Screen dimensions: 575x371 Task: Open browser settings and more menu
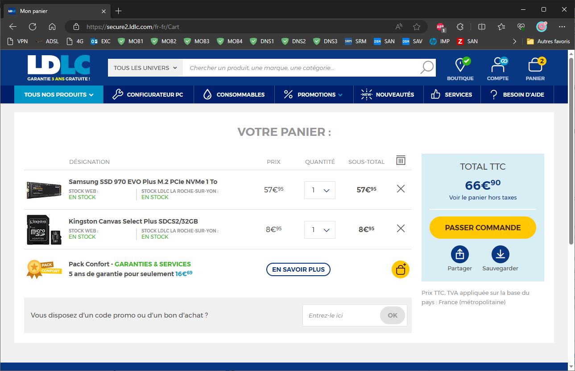(x=562, y=27)
